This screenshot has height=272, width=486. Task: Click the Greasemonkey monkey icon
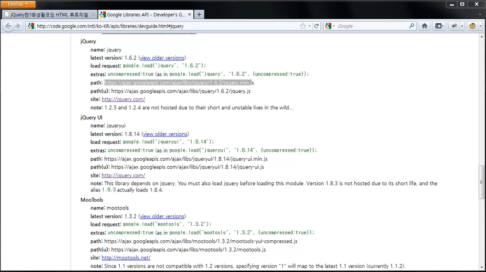472,26
